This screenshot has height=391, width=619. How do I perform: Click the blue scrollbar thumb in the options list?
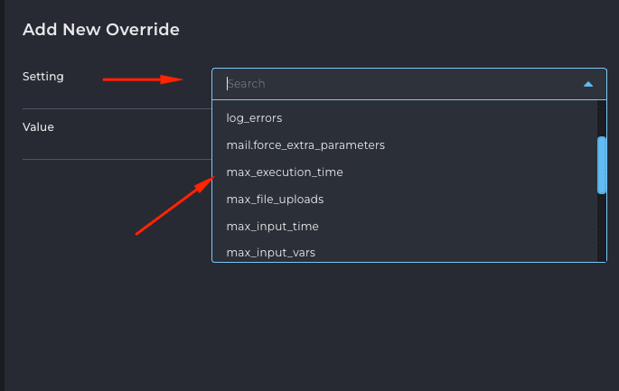[x=602, y=165]
